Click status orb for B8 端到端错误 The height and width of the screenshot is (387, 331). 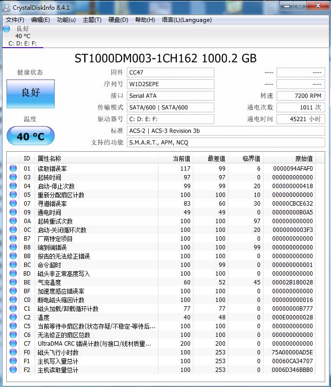tap(13, 247)
